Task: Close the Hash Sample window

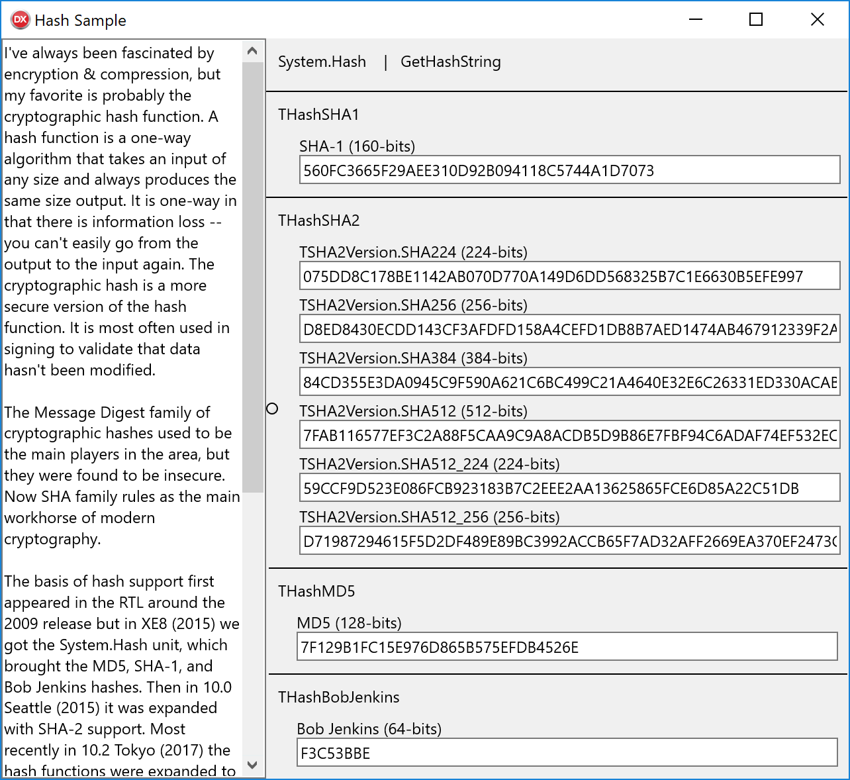Action: point(818,20)
